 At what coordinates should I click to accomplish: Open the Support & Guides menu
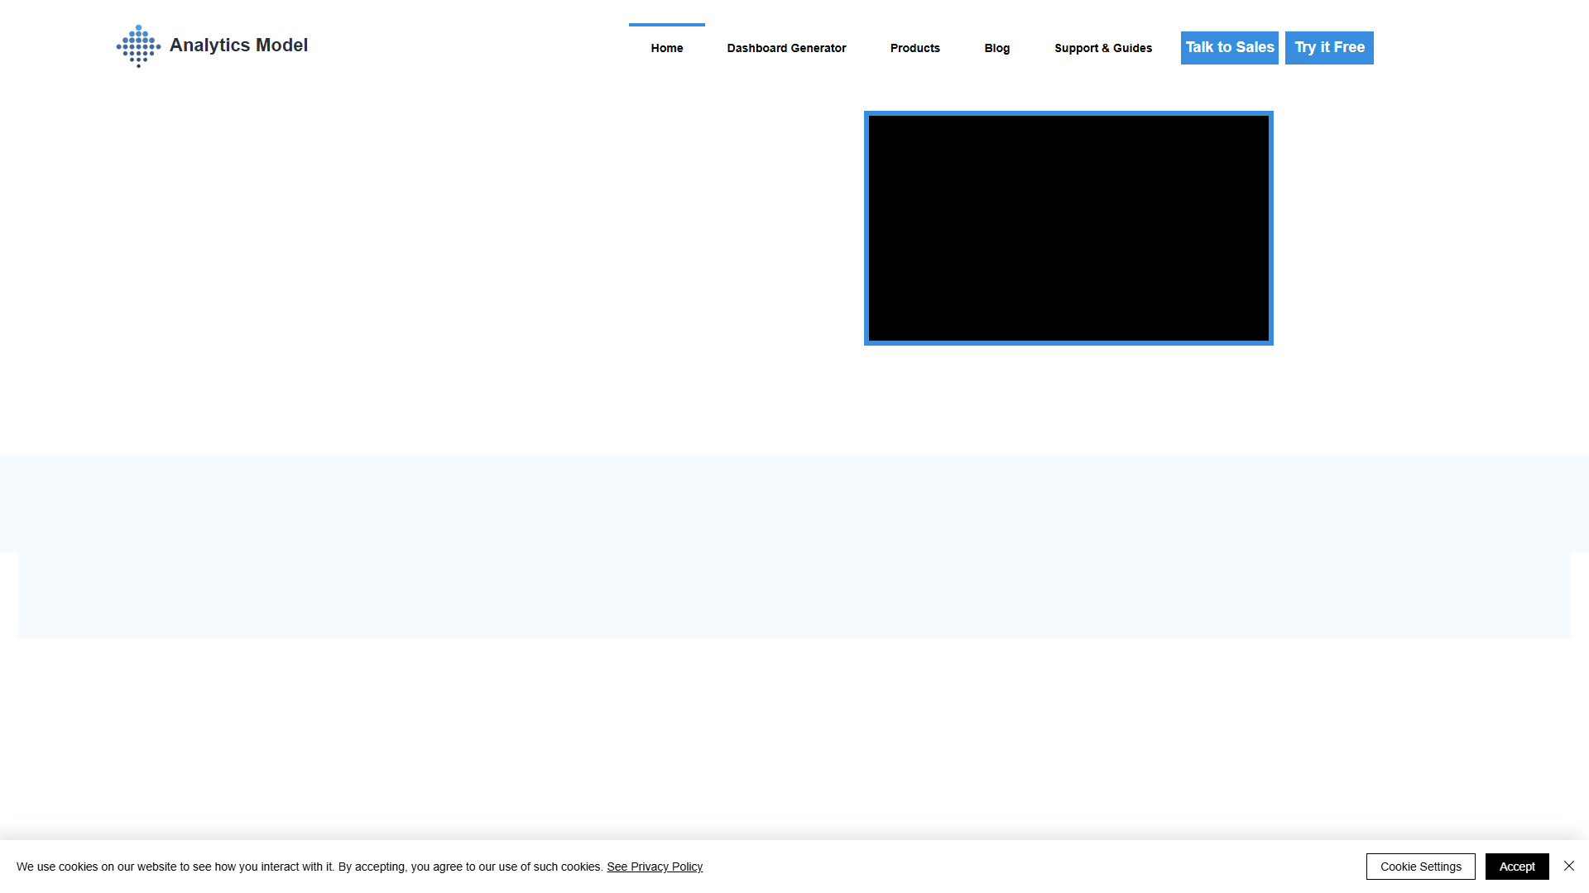point(1103,48)
